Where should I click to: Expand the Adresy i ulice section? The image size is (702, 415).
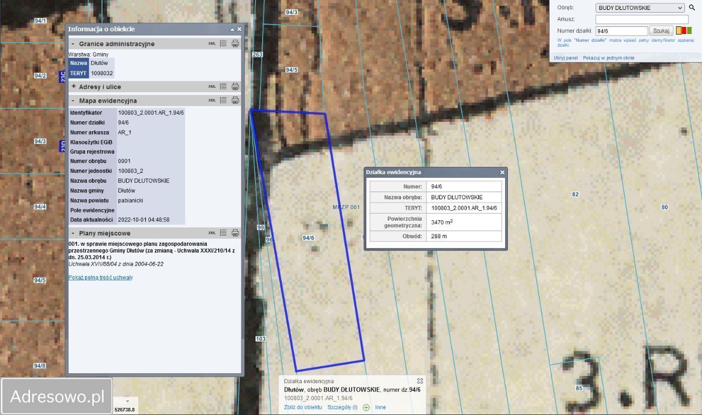(x=73, y=87)
